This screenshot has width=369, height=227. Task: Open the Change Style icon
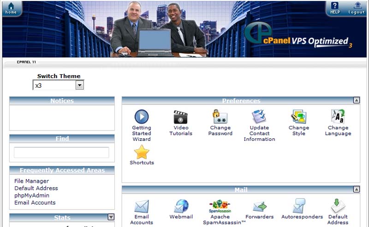point(298,117)
